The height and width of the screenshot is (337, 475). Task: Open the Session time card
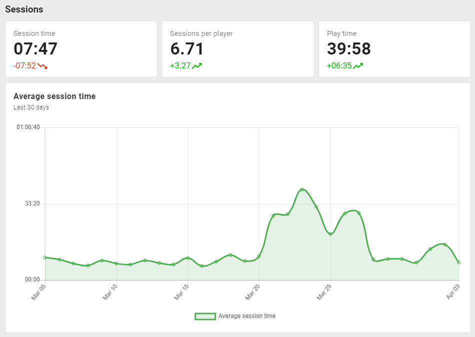(x=81, y=49)
